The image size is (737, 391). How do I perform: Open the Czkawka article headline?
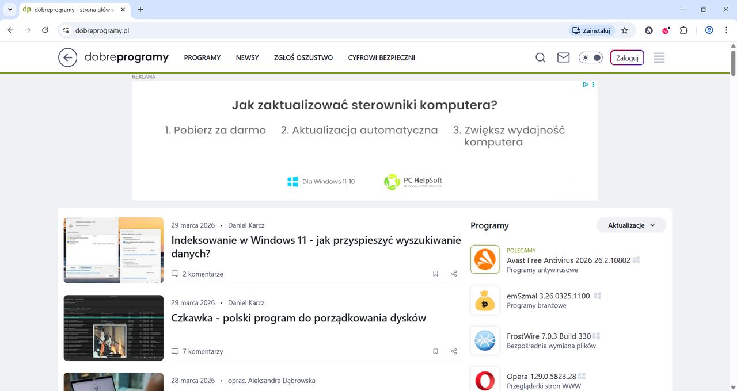pyautogui.click(x=298, y=318)
